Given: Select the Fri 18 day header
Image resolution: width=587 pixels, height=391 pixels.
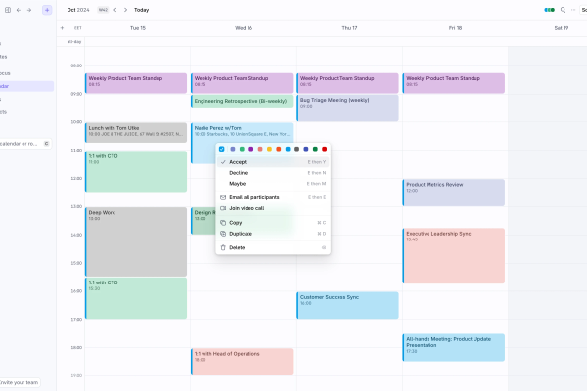Looking at the screenshot, I should pyautogui.click(x=455, y=28).
